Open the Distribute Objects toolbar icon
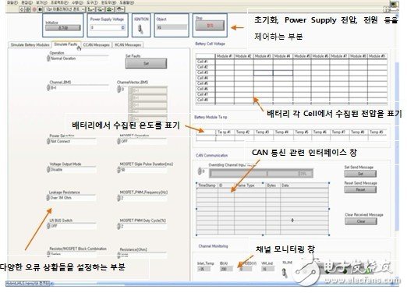The image size is (407, 293). 101,9
